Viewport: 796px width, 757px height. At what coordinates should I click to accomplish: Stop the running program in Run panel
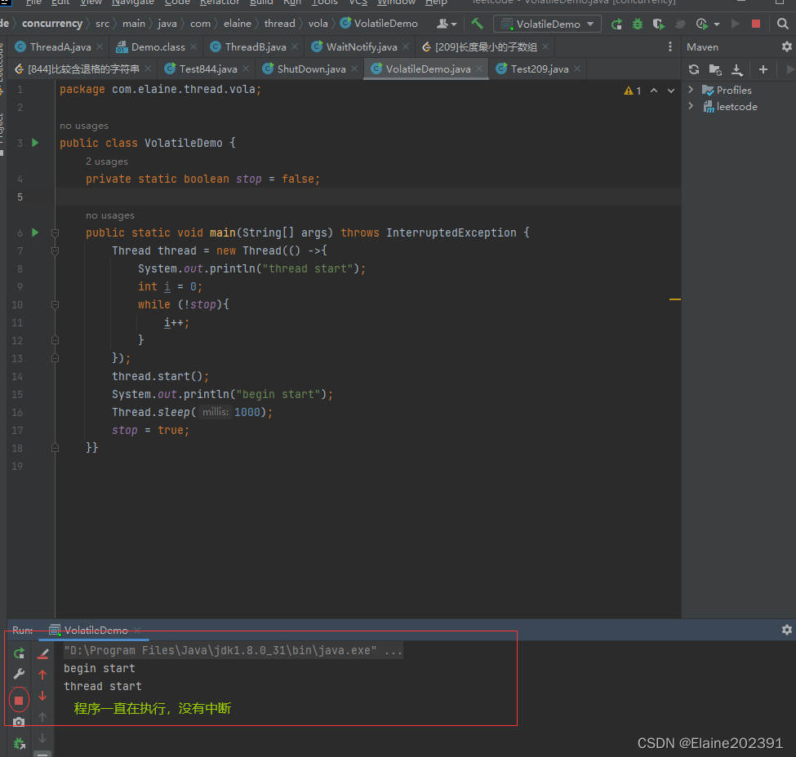[19, 700]
